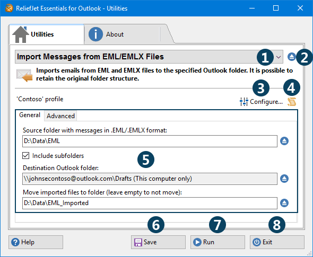Open the Import Messages from EML/EMLX combo box
313x257 pixels.
pos(149,57)
